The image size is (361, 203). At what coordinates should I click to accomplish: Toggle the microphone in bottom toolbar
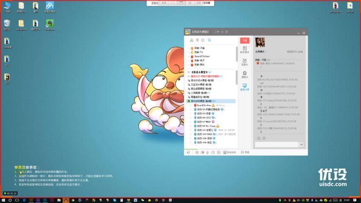pyautogui.click(x=207, y=152)
